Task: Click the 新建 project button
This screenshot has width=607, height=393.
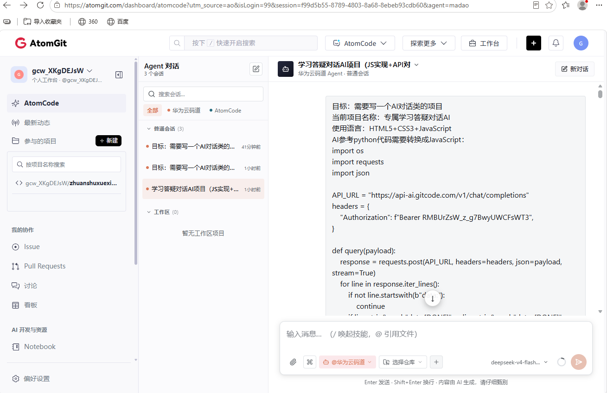Action: click(109, 141)
